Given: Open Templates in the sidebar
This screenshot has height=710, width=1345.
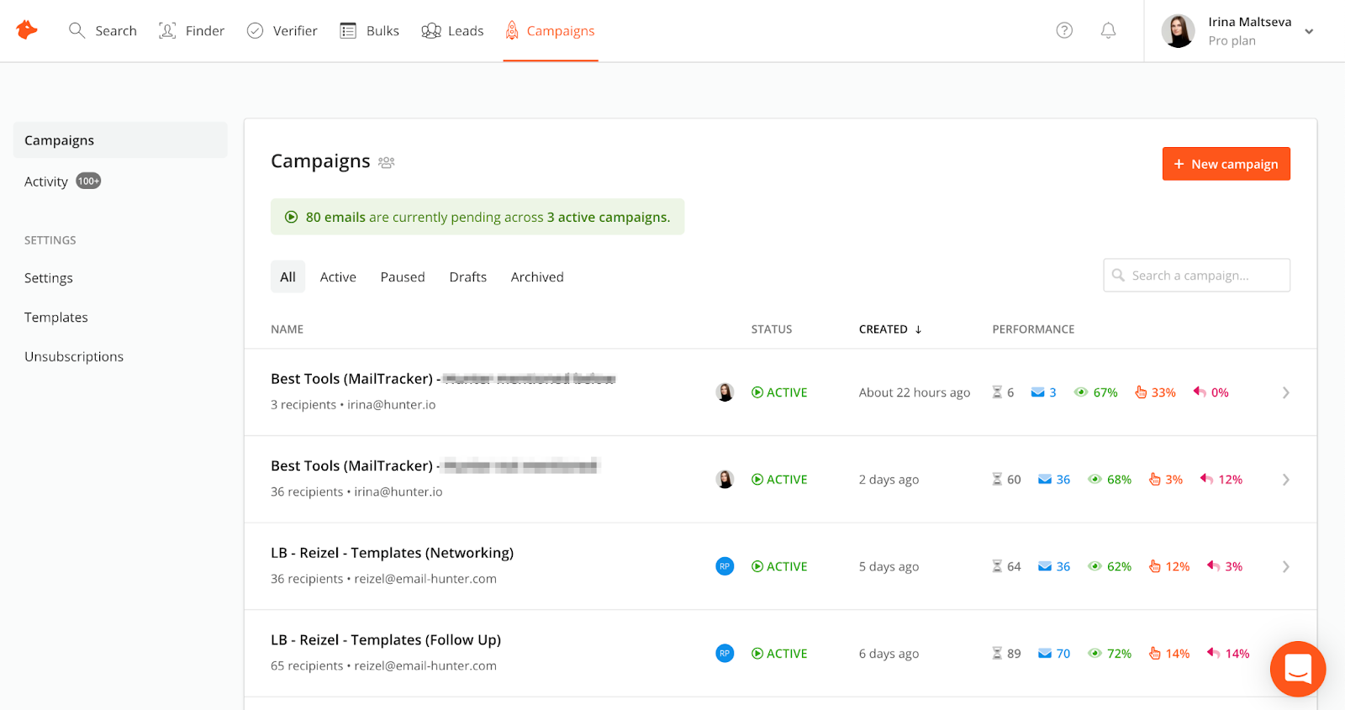Looking at the screenshot, I should [x=56, y=318].
